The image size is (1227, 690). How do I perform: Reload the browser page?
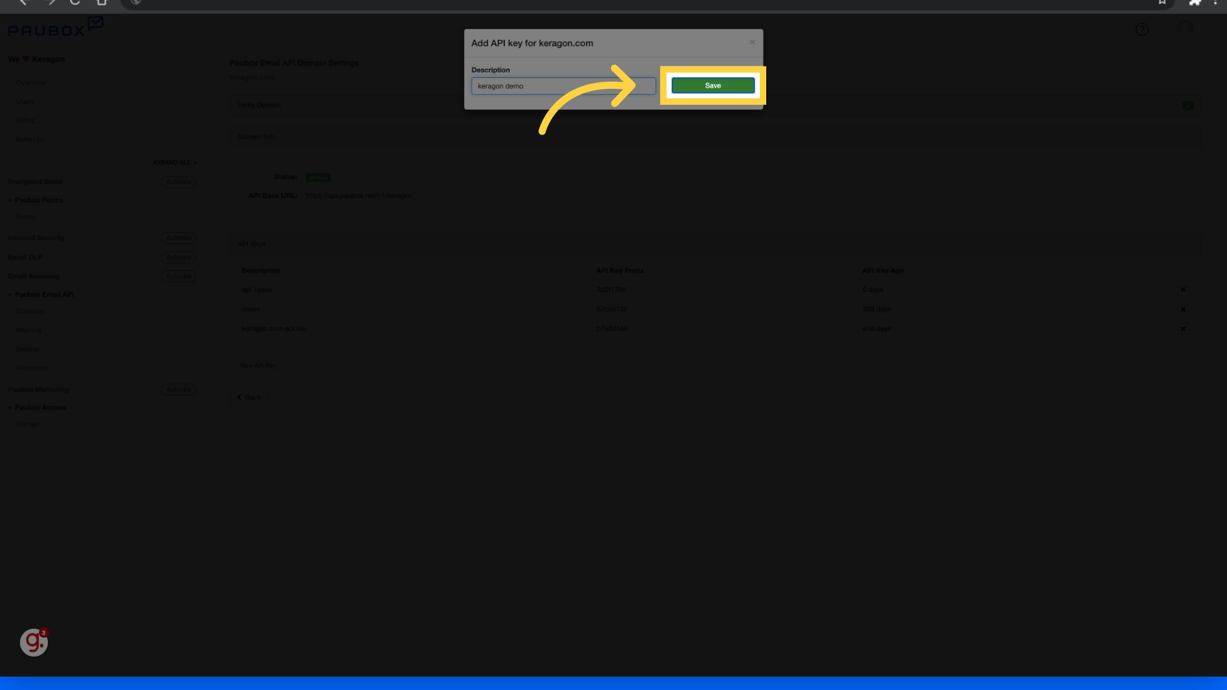(75, 2)
